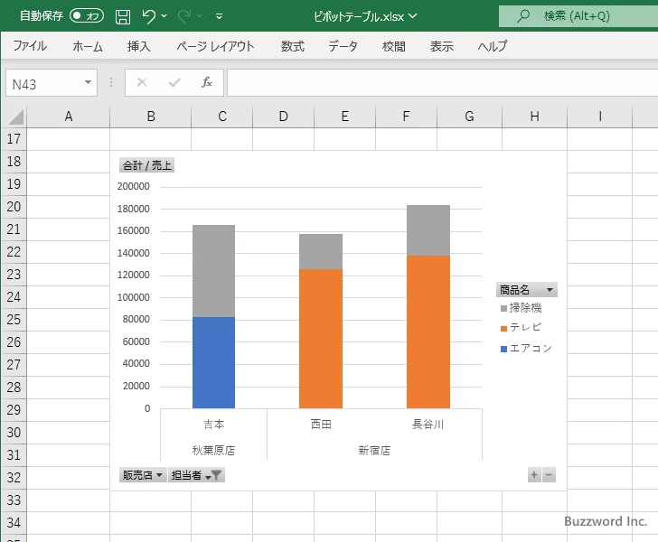This screenshot has height=542, width=658.
Task: Switch to the ページ レイアウト tab
Action: point(215,46)
